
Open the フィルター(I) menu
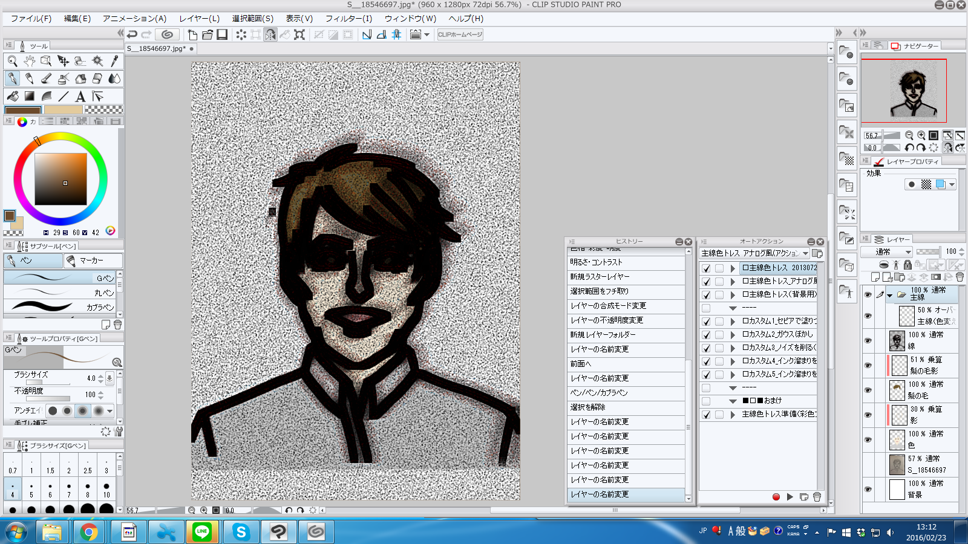(348, 19)
